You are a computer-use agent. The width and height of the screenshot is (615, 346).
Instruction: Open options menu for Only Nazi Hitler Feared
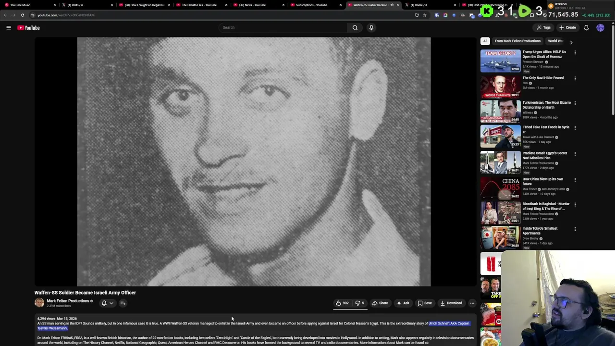click(575, 78)
